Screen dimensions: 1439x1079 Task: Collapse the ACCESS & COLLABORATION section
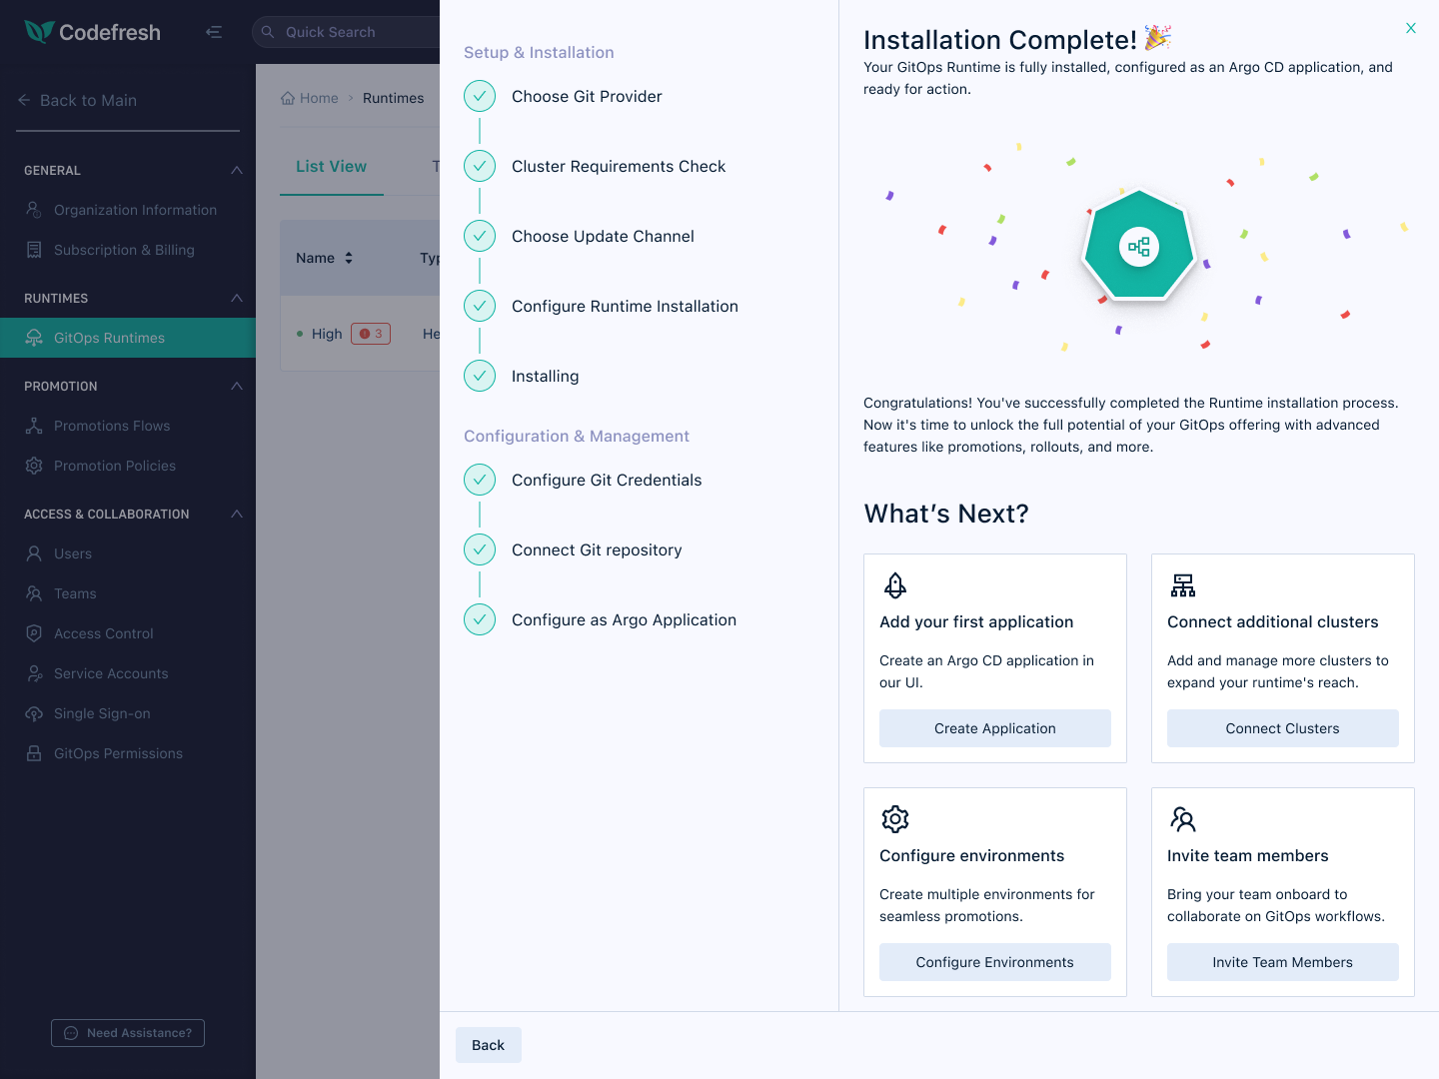237,514
